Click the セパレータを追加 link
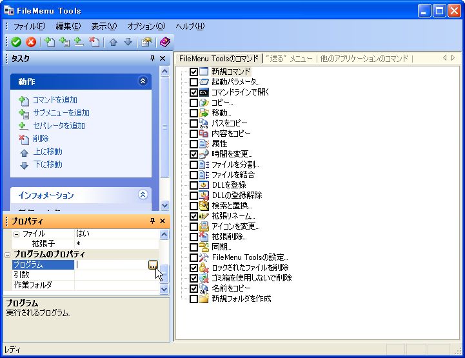The width and height of the screenshot is (465, 358). pos(59,126)
